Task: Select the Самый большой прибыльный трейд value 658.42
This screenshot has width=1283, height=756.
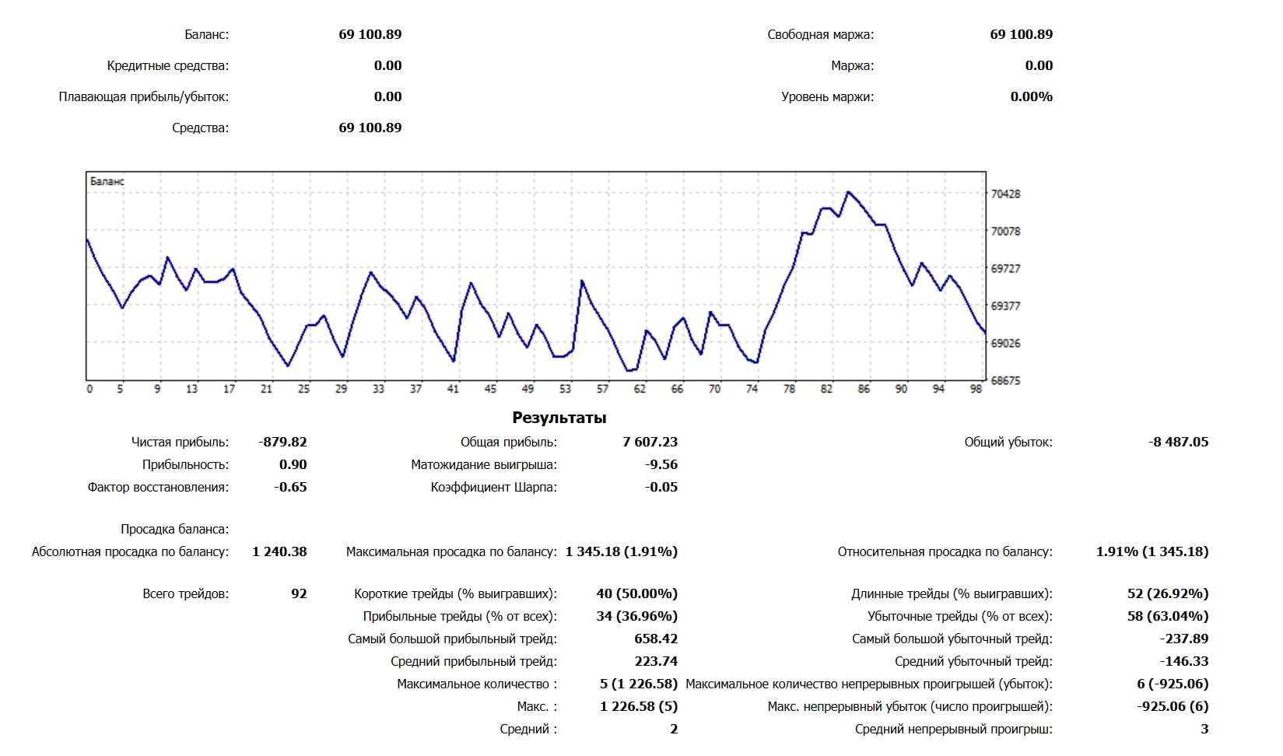Action: [x=656, y=639]
